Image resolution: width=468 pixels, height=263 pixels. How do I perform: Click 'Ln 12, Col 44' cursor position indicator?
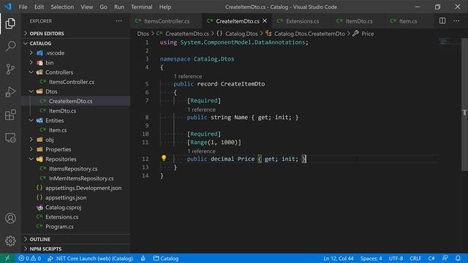point(339,258)
